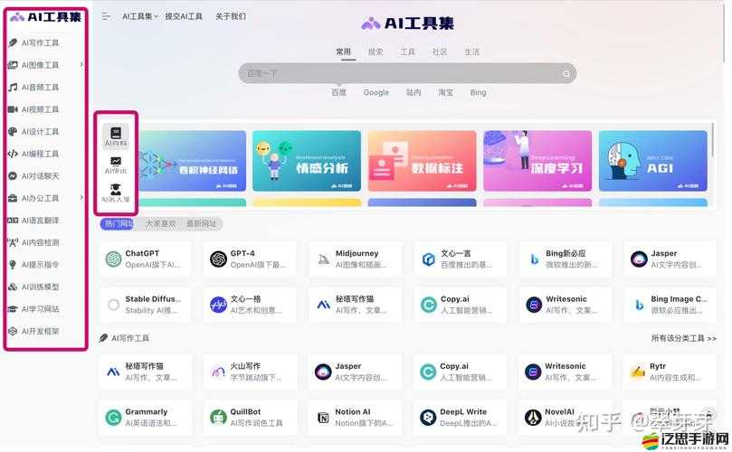Image resolution: width=732 pixels, height=452 pixels.
Task: Open the 卷积神经网络 banner card
Action: tap(193, 161)
